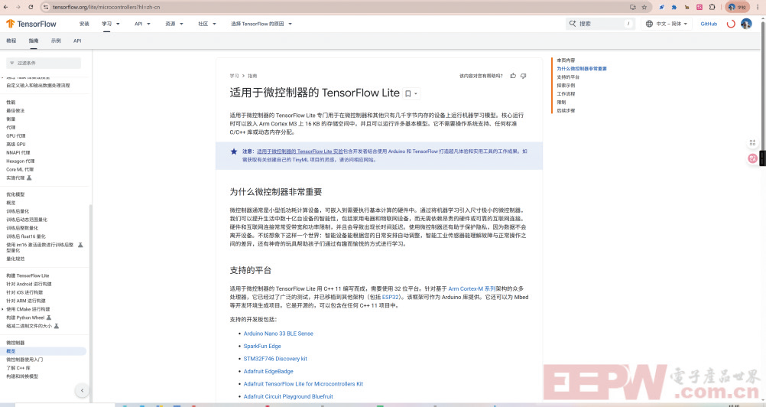Select GPU 代理 in the sidebar
Screen dimensions: 766x407
click(15, 136)
